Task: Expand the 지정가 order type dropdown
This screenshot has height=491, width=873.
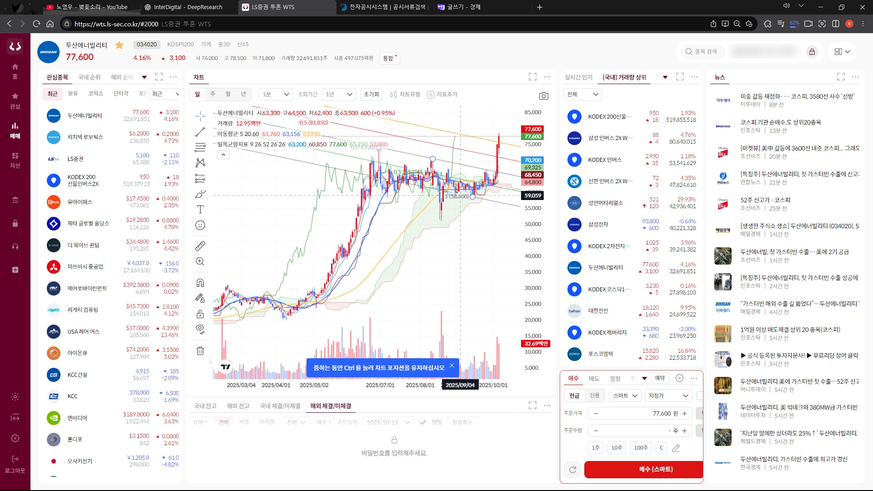Action: pyautogui.click(x=667, y=396)
